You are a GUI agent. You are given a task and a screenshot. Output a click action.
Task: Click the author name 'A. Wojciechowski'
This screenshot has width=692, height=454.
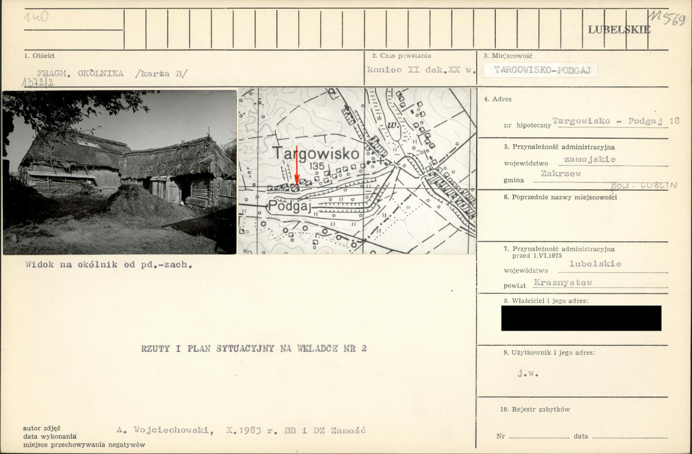164,430
